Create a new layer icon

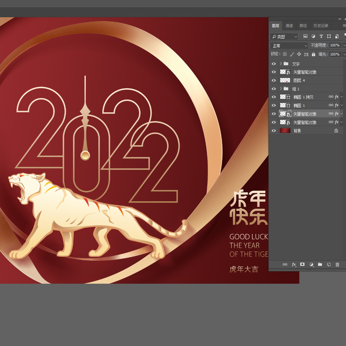329,264
